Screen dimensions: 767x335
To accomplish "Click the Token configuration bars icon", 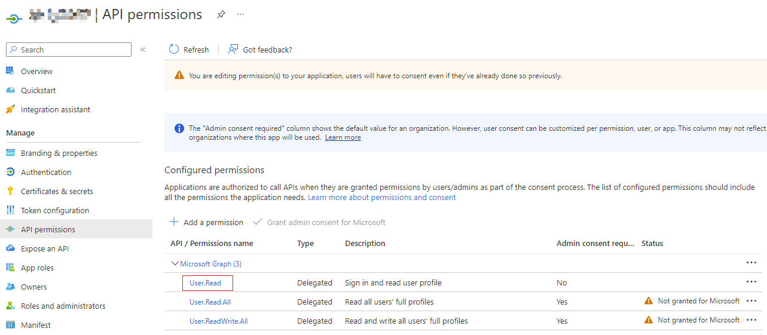I will (x=10, y=210).
